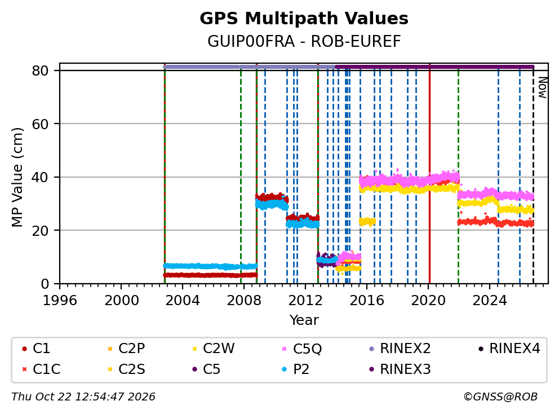The width and height of the screenshot is (559, 414).
Task: Click the rotated "Now" marker label
Action: [542, 88]
